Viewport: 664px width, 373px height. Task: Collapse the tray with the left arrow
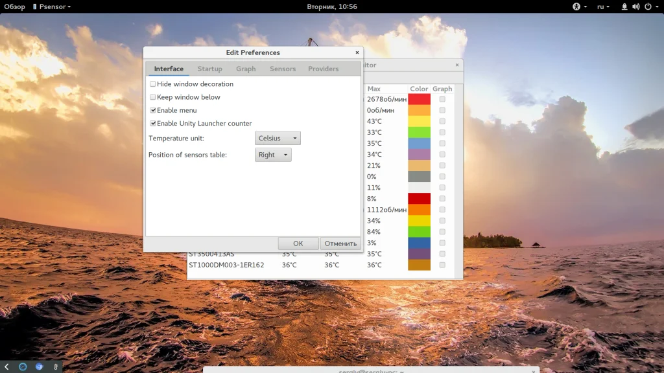[x=6, y=367]
